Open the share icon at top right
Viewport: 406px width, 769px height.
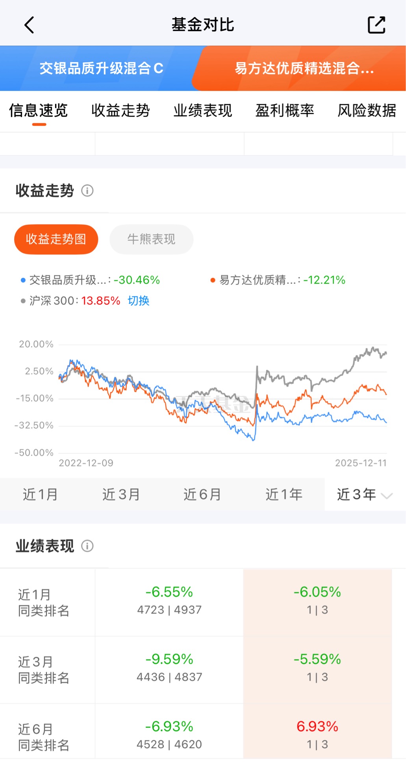pos(376,25)
